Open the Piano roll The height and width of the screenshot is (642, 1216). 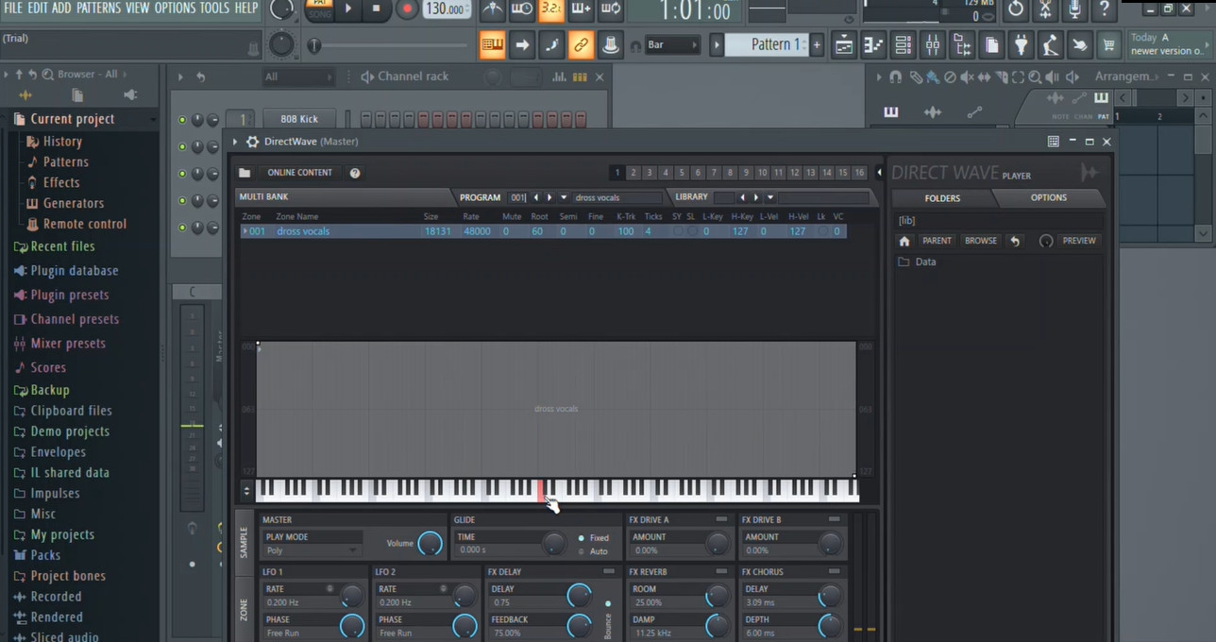point(873,44)
